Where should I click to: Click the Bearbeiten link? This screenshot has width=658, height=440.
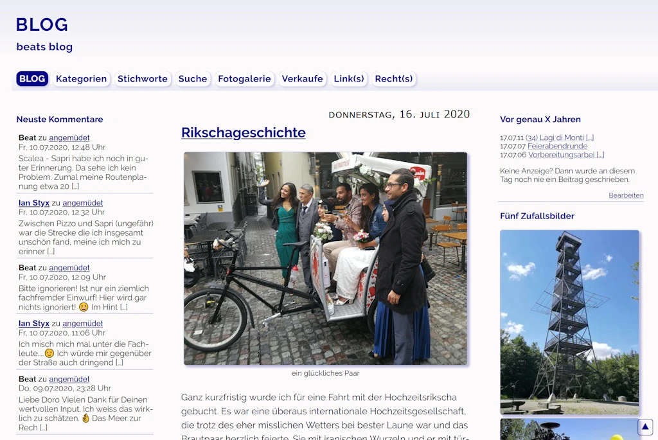pos(626,195)
